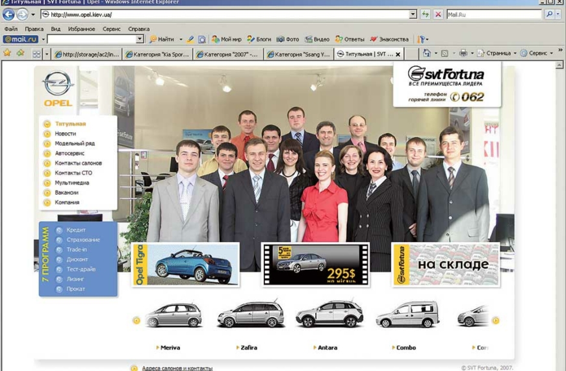Open the Сервис command bar dropdown
Viewport: 566px width, 371px height.
(537, 54)
